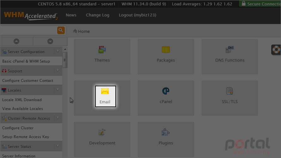Open Basic cPanel & WHM Setup link

coord(26,61)
